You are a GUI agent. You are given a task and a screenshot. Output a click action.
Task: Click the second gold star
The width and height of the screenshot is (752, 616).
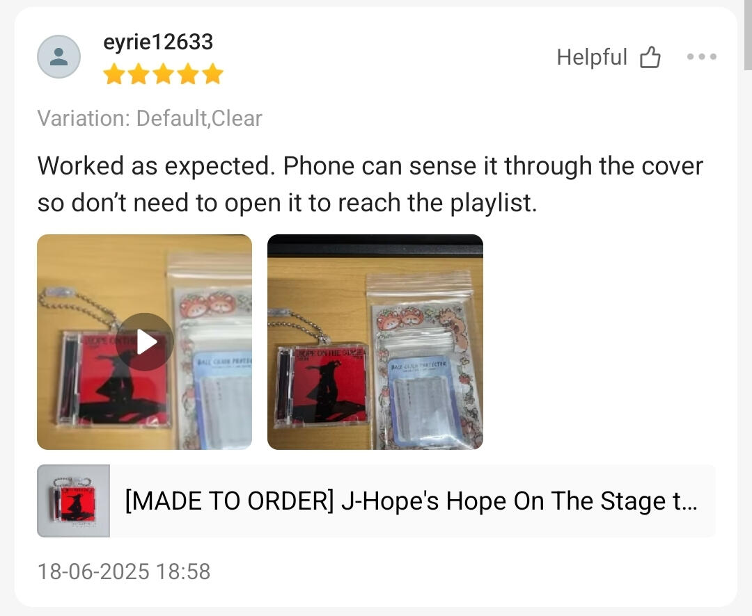[139, 74]
